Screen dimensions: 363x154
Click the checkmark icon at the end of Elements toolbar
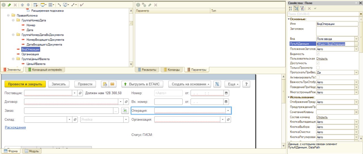(x=82, y=5)
